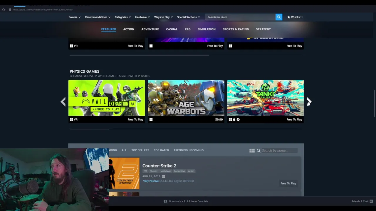This screenshot has height=211, width=376.
Task: Focus the Search the store field
Action: [x=241, y=17]
